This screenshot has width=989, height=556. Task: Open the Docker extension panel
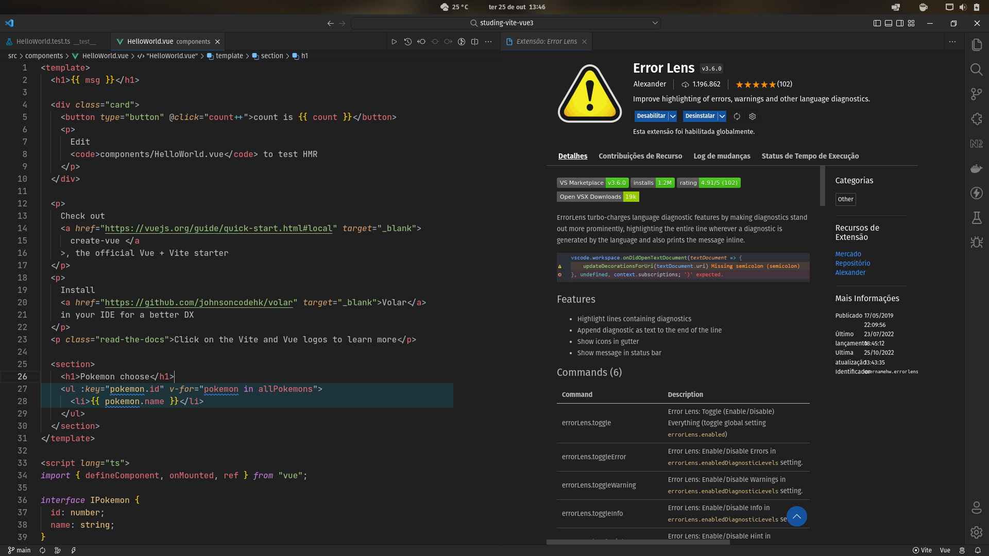977,168
